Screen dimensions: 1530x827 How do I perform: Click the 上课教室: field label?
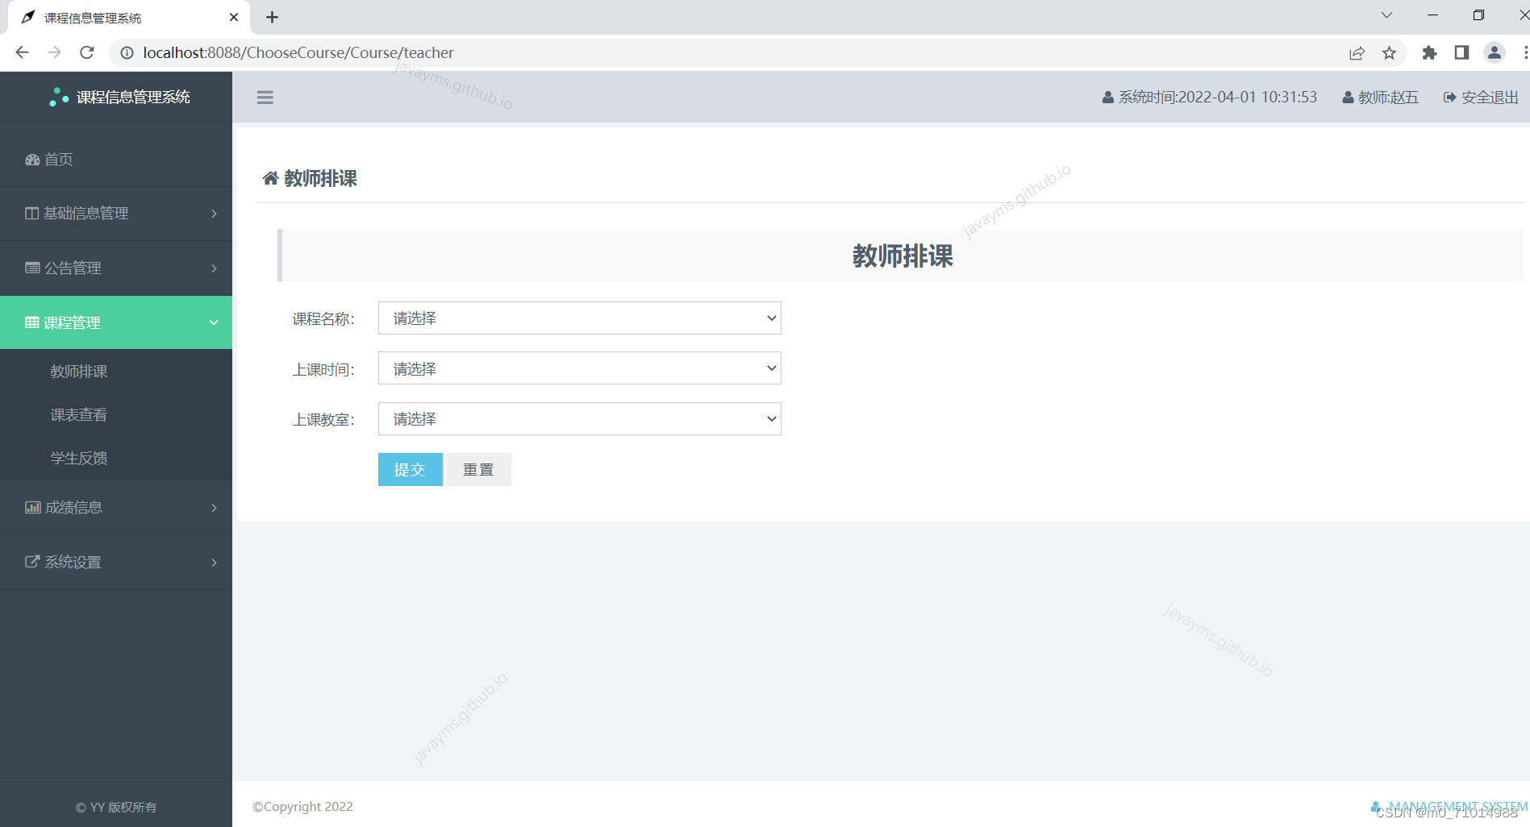(x=323, y=420)
